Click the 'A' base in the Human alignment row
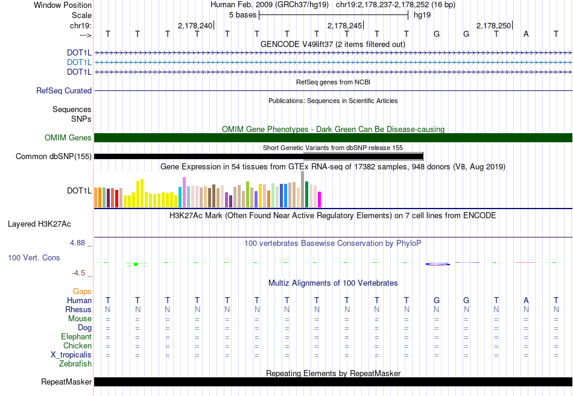573x396 pixels. pyautogui.click(x=526, y=300)
